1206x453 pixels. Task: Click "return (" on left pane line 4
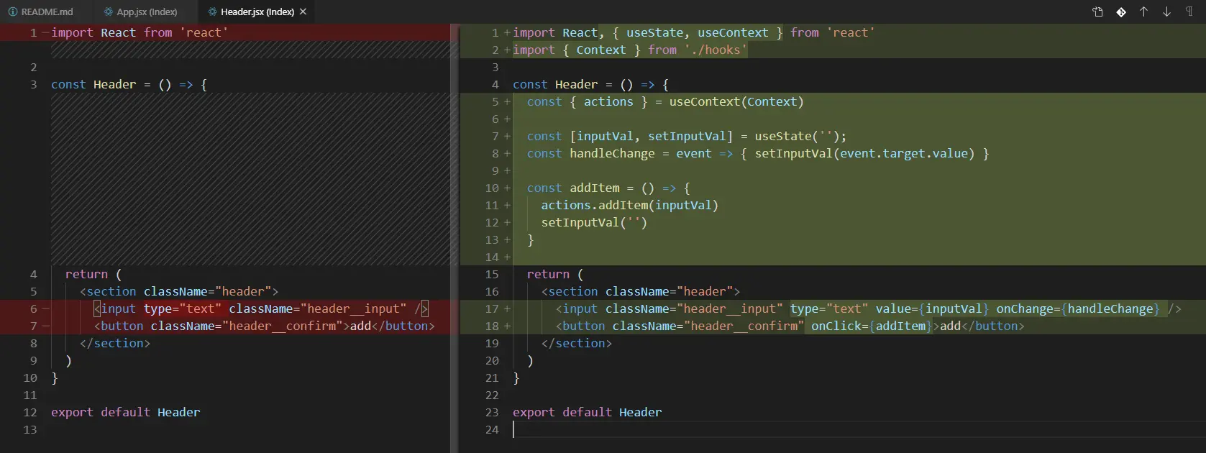pyautogui.click(x=93, y=274)
